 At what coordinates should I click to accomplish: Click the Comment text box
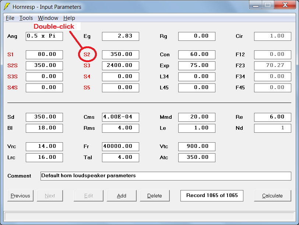tap(166, 176)
